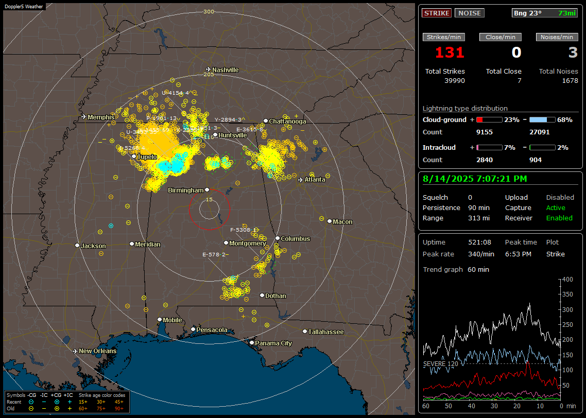Select the Total Noises value 1678

(x=570, y=81)
